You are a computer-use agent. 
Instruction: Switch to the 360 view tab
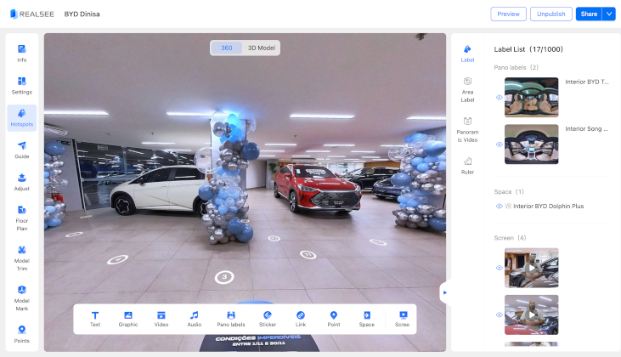(x=227, y=48)
